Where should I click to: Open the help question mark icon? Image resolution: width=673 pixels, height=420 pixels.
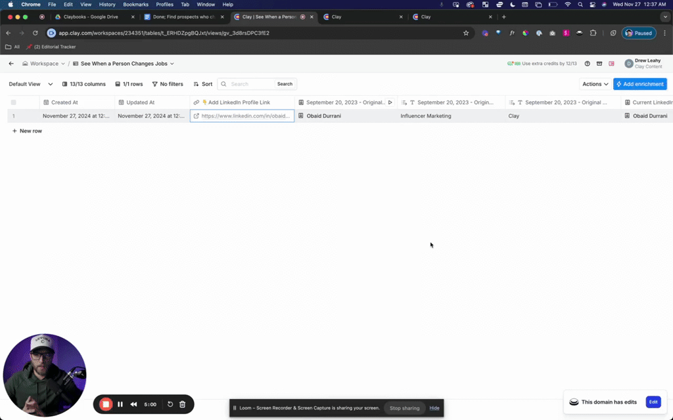tap(587, 64)
